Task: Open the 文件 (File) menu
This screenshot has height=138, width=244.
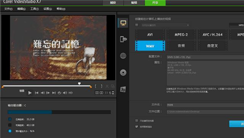Action: tap(8, 9)
